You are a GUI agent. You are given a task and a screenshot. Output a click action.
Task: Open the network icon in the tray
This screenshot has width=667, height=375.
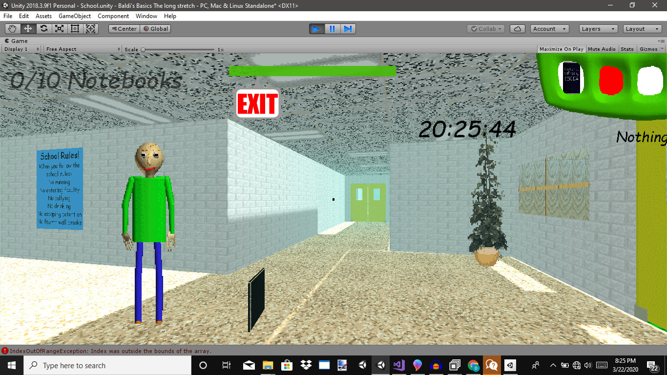pyautogui.click(x=577, y=365)
